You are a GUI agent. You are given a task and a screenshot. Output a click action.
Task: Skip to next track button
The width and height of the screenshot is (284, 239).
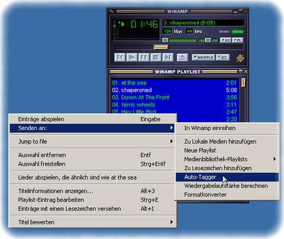tap(168, 57)
